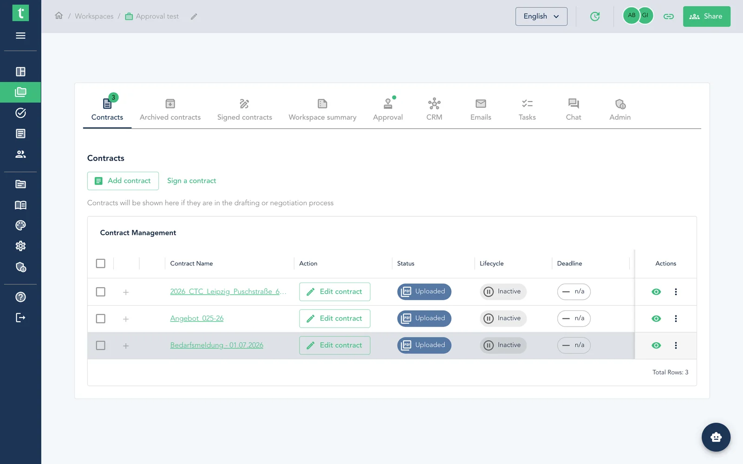Check the Bedarfsmeldung contract checkbox
The width and height of the screenshot is (743, 464).
[100, 346]
